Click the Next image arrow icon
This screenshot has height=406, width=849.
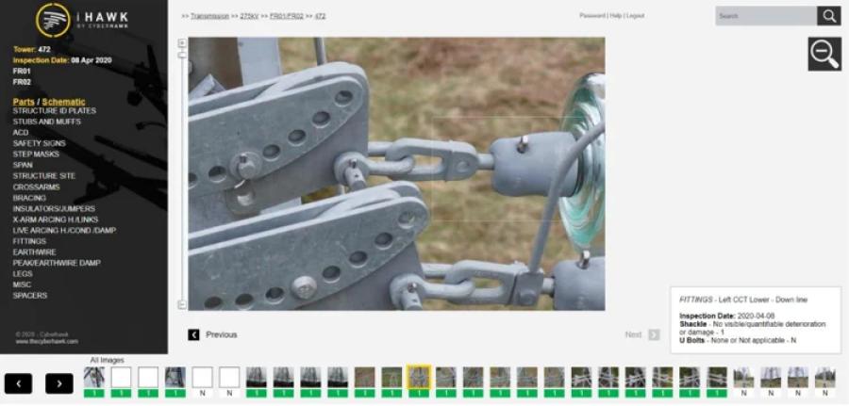point(654,334)
